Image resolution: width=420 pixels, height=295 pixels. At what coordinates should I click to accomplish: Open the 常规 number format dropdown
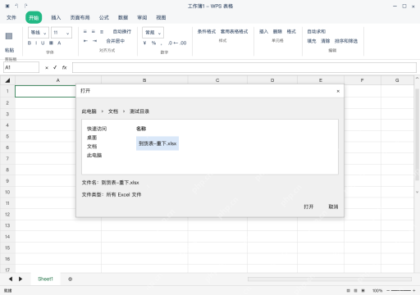pos(153,33)
